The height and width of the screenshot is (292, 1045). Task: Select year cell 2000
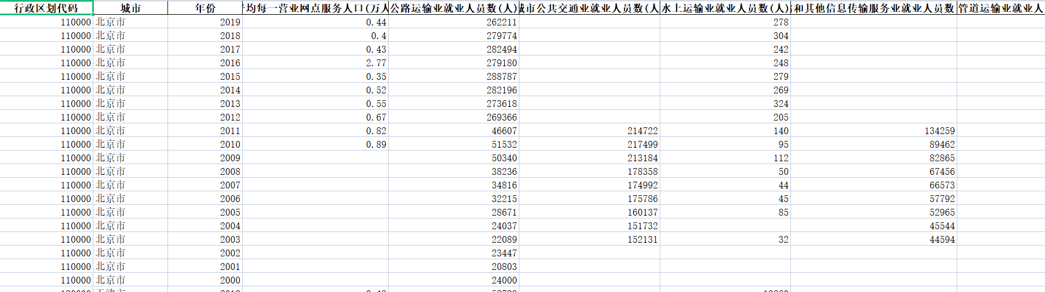(205, 280)
